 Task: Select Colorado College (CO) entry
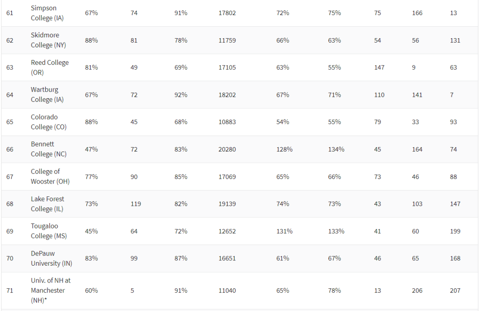(x=49, y=122)
